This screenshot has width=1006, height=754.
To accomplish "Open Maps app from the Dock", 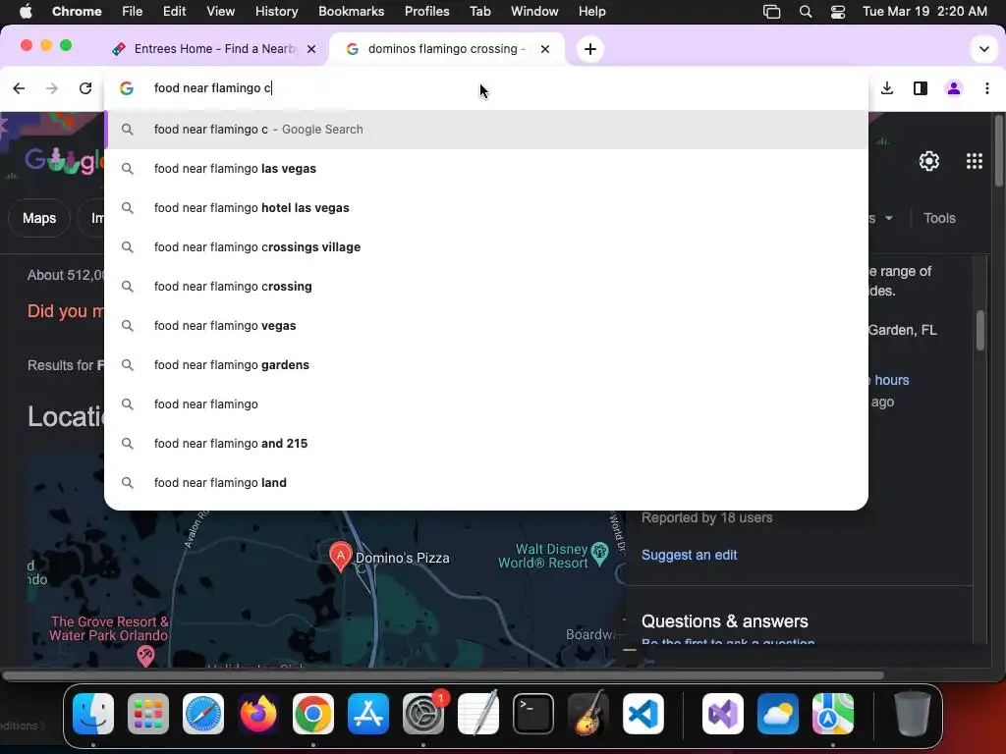I will (x=833, y=714).
